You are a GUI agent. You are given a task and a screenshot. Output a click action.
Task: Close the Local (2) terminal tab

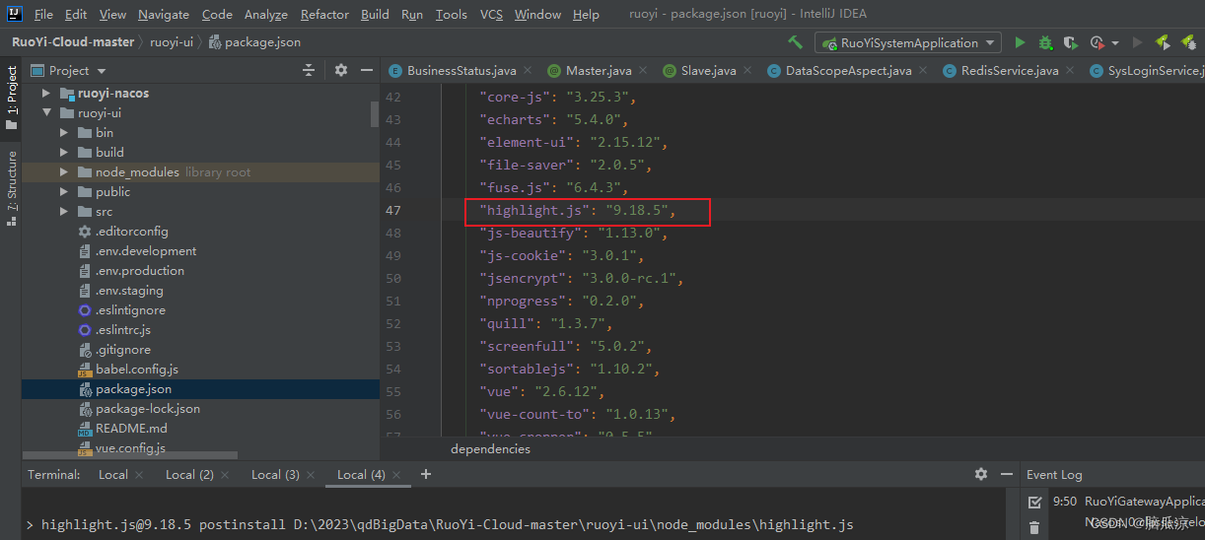(x=226, y=475)
